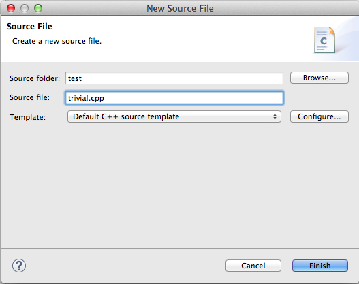Click the green zoom window button
This screenshot has width=359, height=284.
tap(38, 8)
